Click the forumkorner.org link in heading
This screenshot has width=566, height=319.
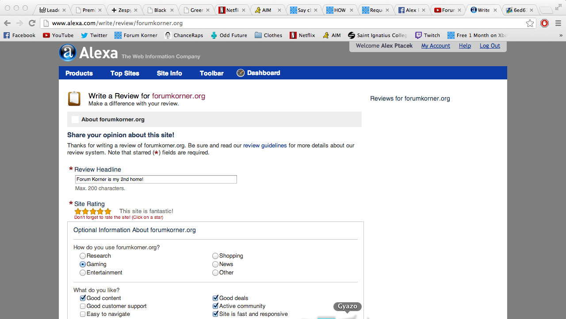click(179, 96)
